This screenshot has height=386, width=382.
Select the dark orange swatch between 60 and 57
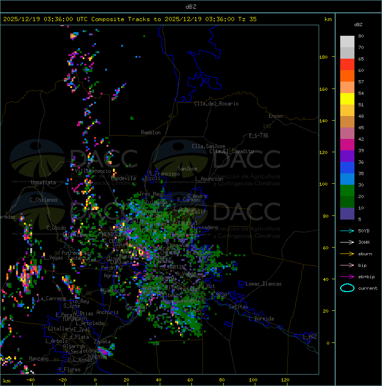[x=347, y=76]
